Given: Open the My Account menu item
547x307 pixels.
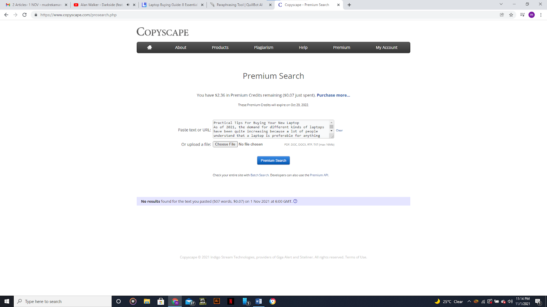Looking at the screenshot, I should pos(387,47).
